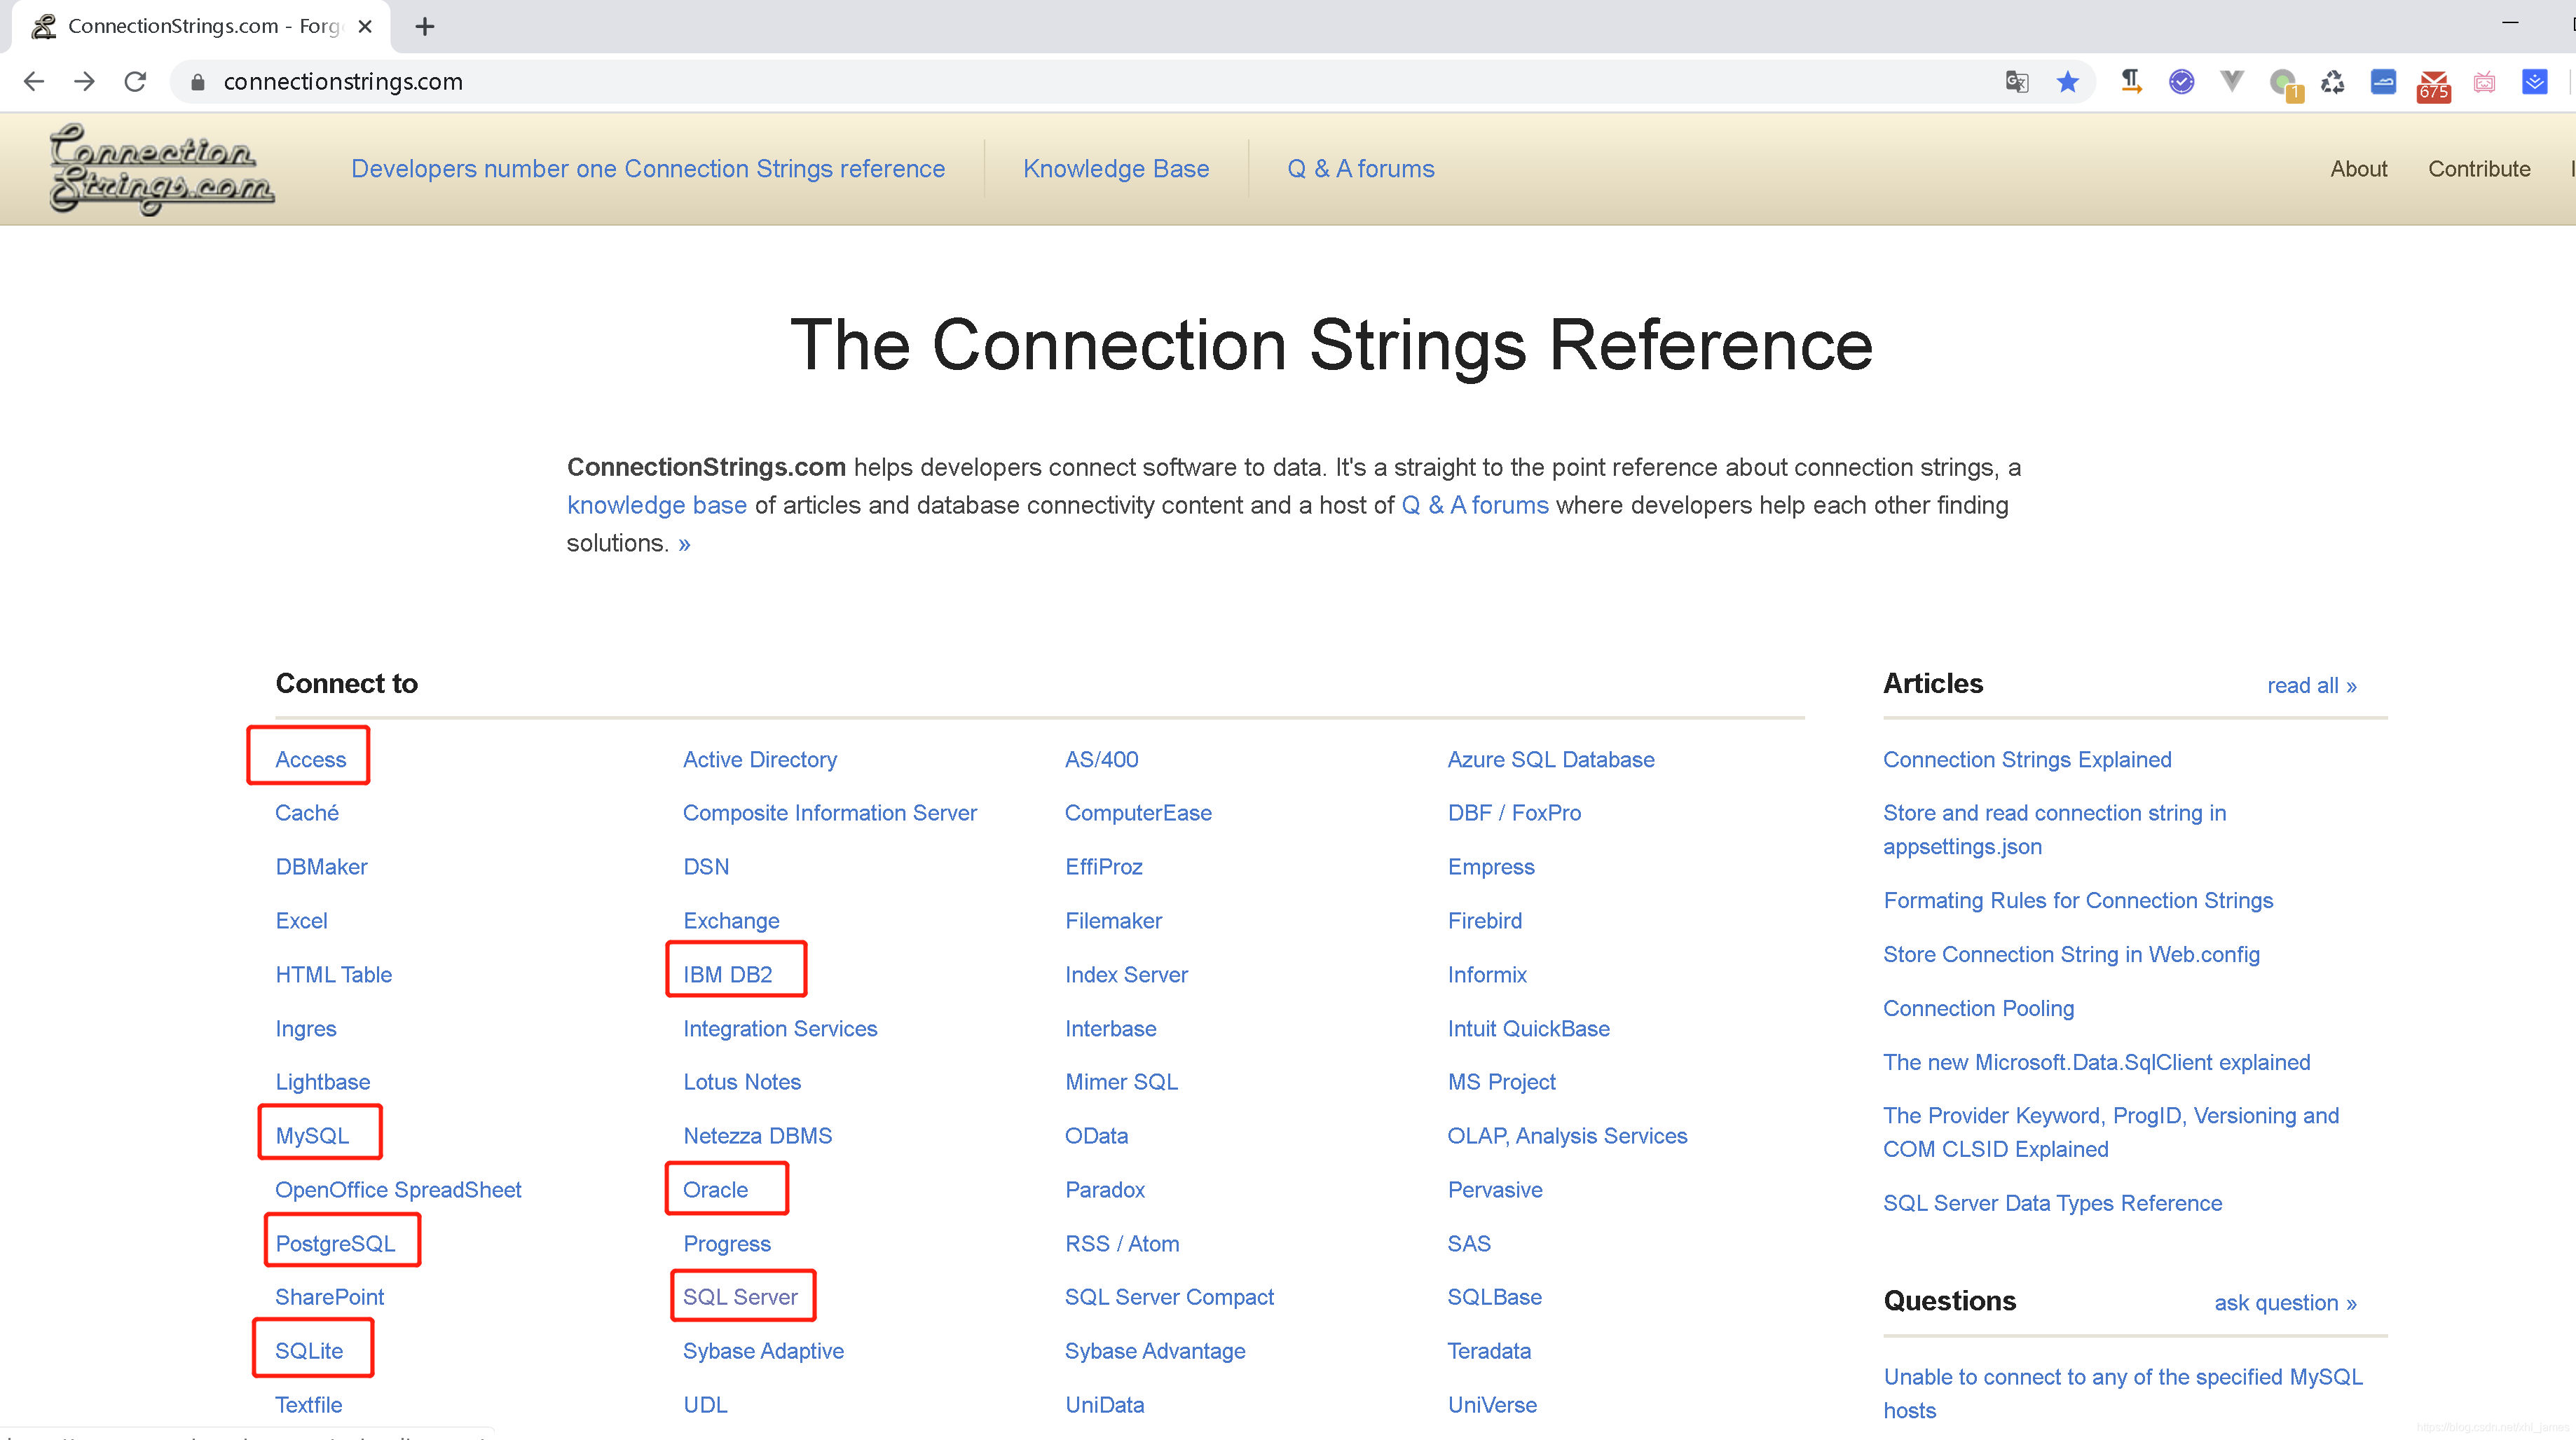Open Developers number one Connection Strings reference

[x=648, y=168]
